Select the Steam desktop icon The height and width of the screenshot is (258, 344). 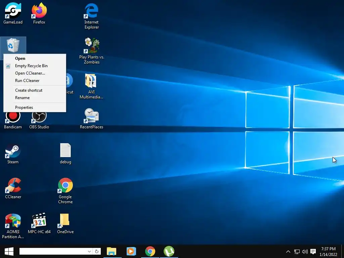(x=13, y=154)
